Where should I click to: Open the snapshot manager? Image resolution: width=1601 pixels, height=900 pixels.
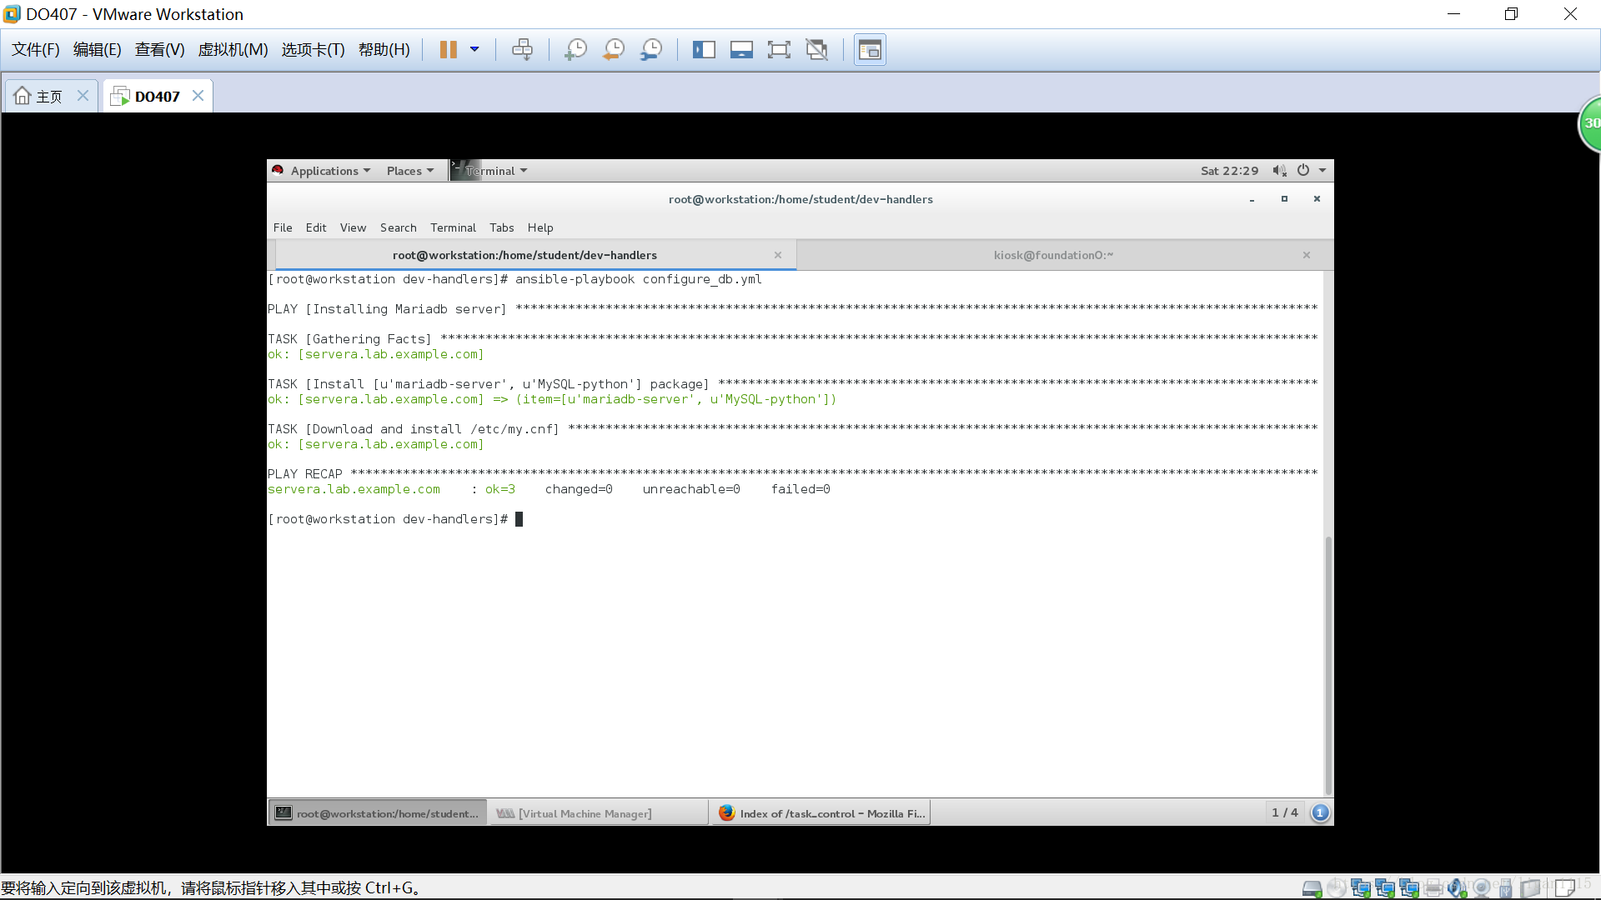(x=651, y=50)
